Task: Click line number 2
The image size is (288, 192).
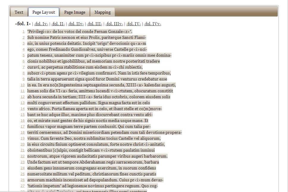Action: click(x=23, y=38)
